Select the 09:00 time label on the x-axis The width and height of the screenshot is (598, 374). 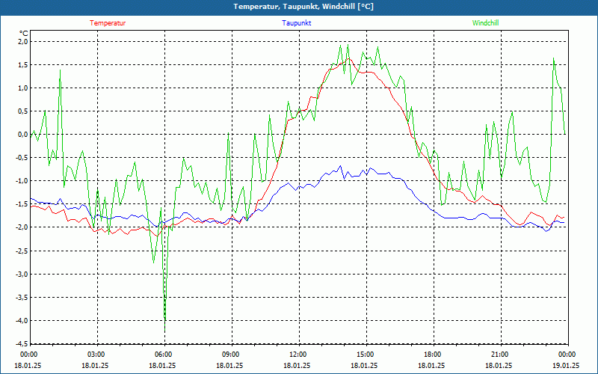(x=230, y=355)
